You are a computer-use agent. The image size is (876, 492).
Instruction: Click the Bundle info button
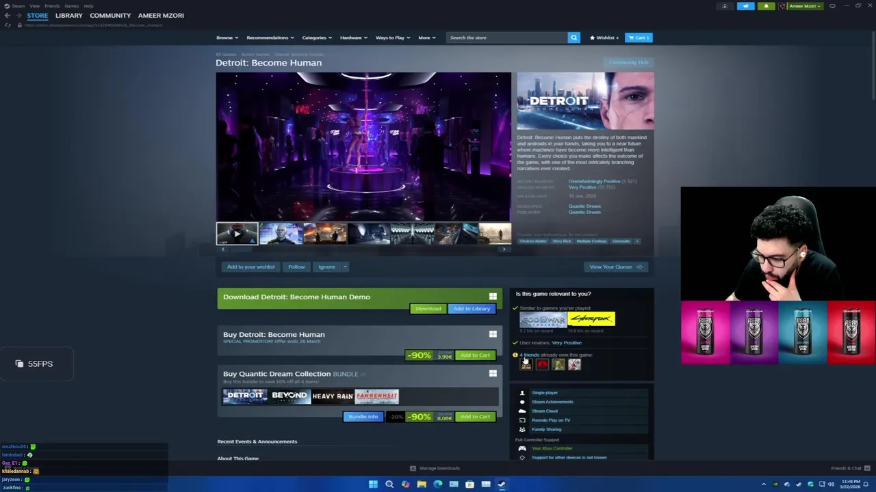point(363,417)
